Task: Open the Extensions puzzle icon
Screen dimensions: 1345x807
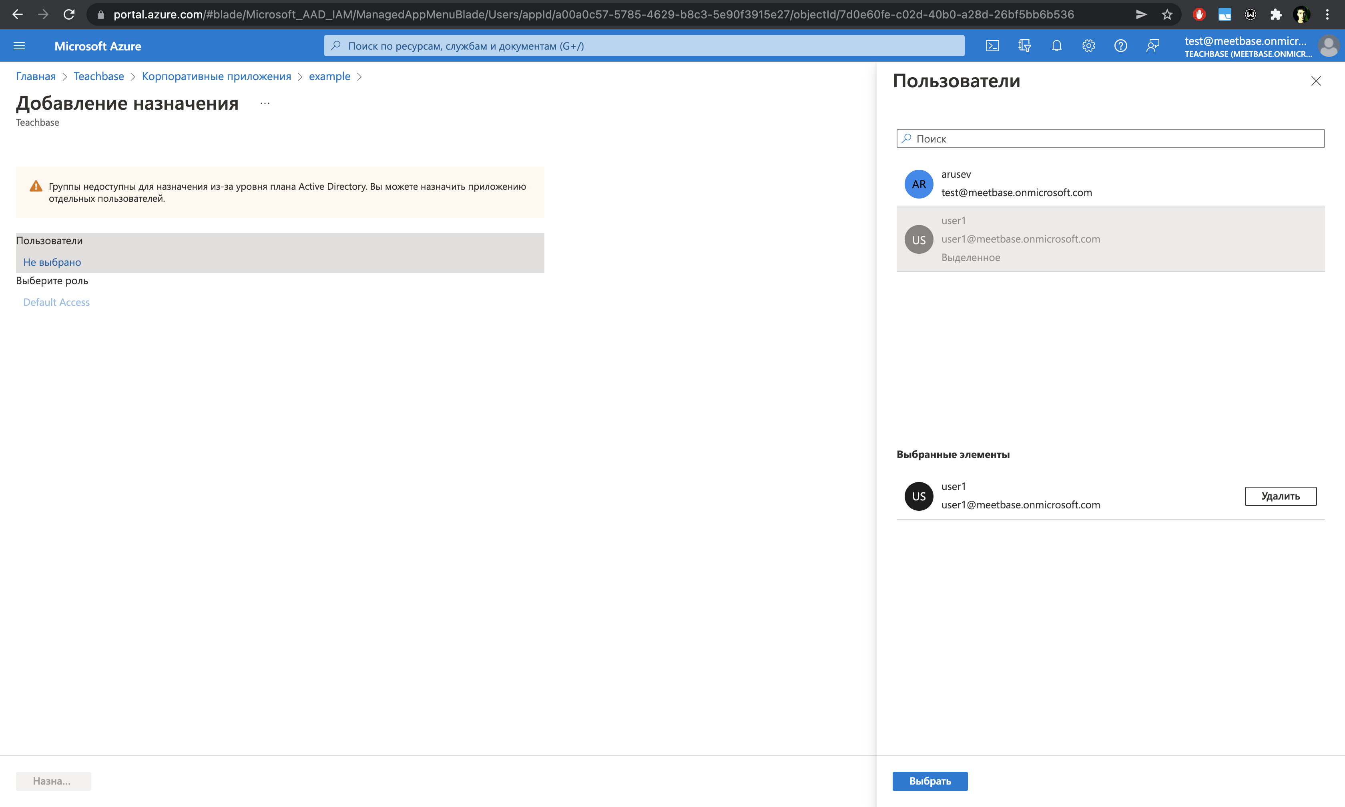Action: coord(1275,14)
